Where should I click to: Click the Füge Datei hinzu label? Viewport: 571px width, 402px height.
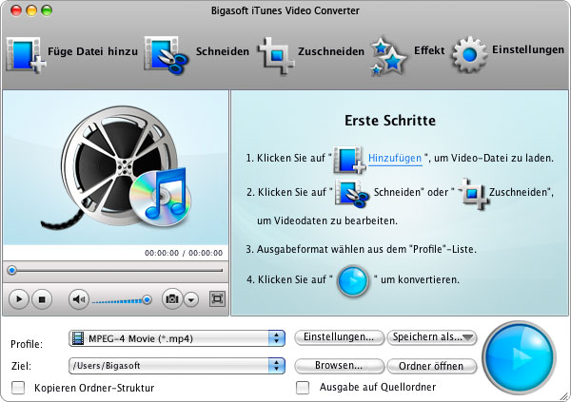click(93, 51)
